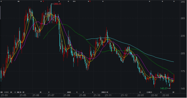The height and width of the screenshot is (98, 187).
Task: Click the 289.35 high price label
Action: pos(57,4)
